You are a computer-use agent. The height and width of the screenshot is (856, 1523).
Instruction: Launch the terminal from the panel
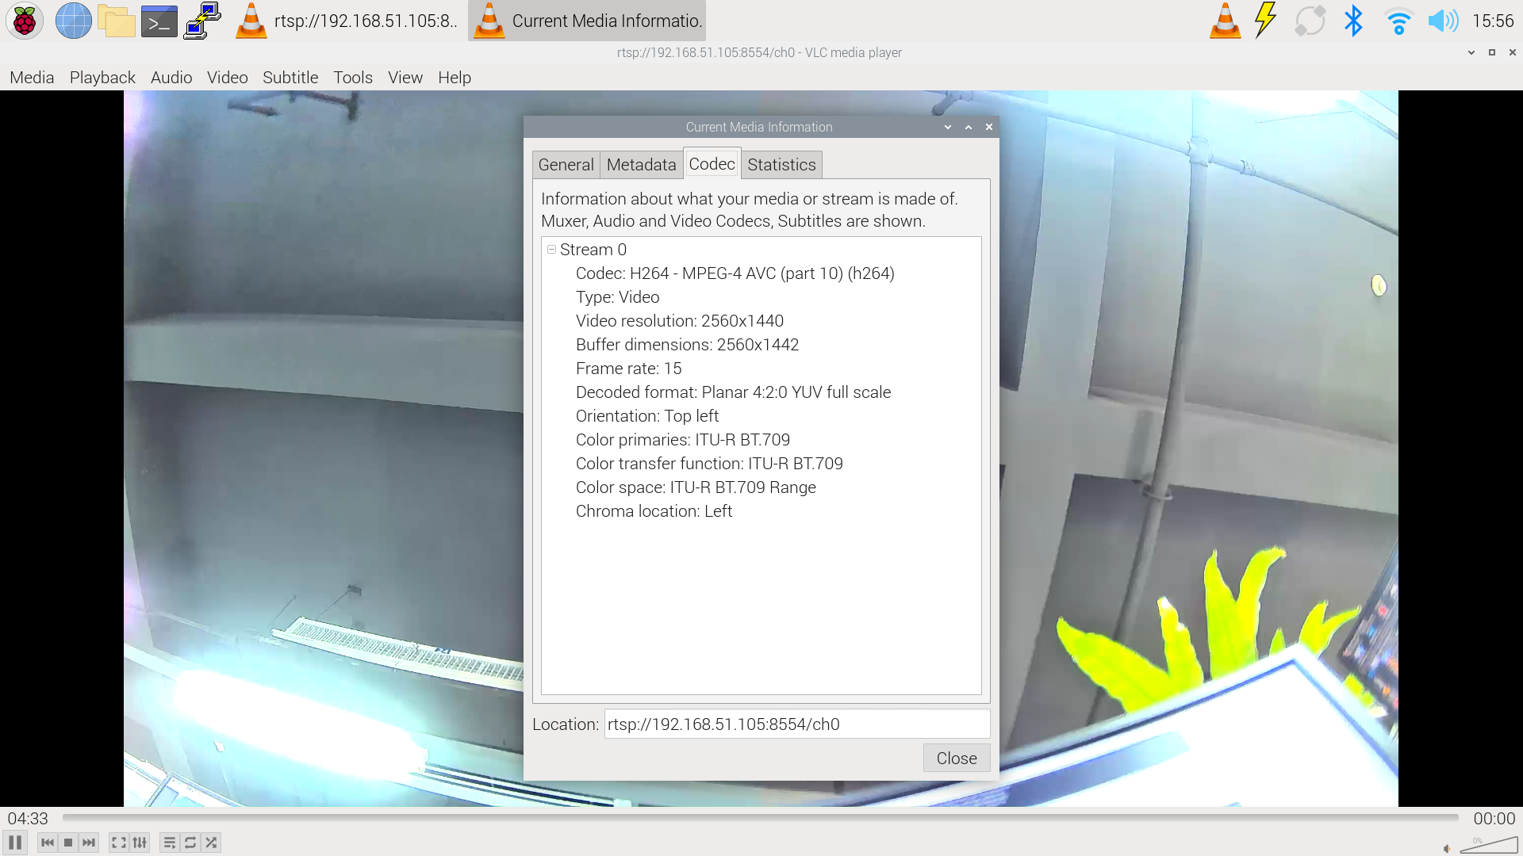tap(159, 21)
